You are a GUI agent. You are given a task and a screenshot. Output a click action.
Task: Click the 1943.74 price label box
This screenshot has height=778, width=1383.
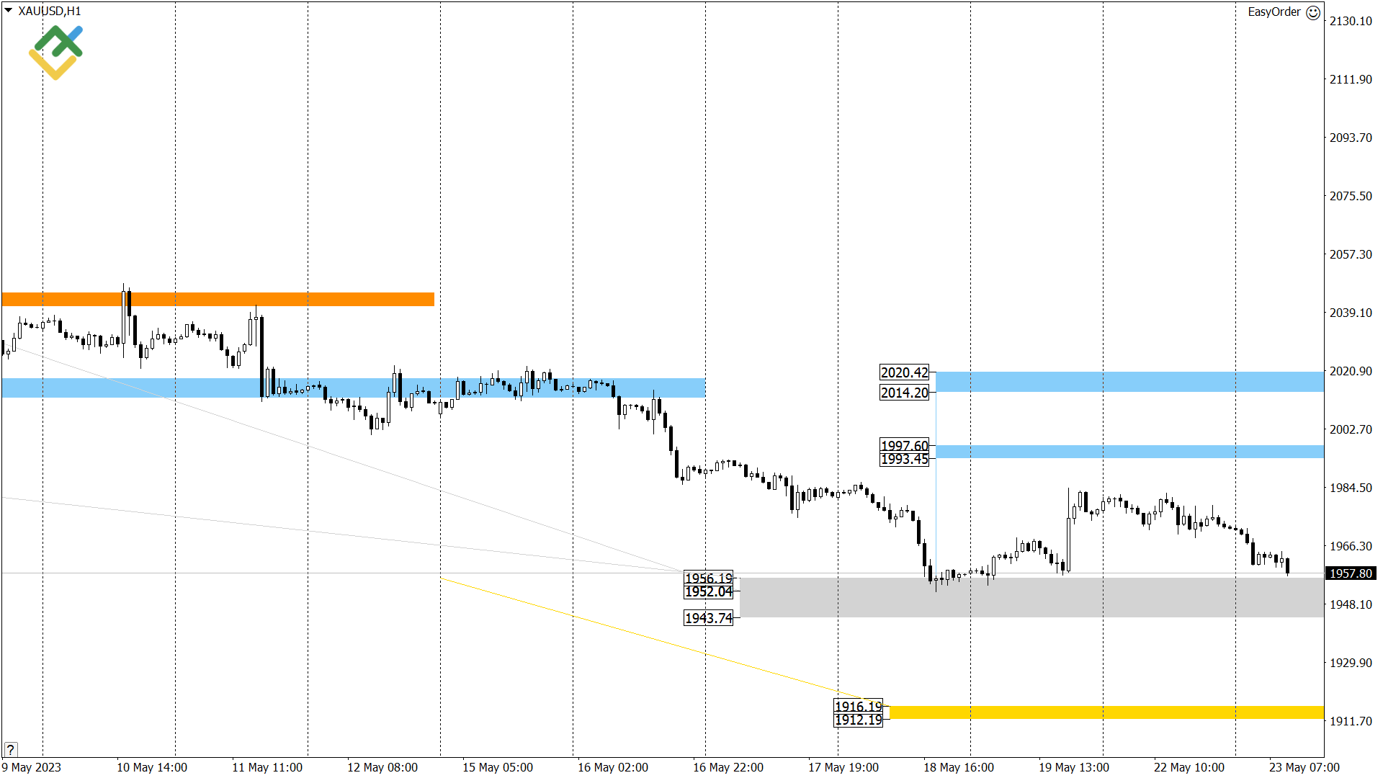(x=708, y=618)
